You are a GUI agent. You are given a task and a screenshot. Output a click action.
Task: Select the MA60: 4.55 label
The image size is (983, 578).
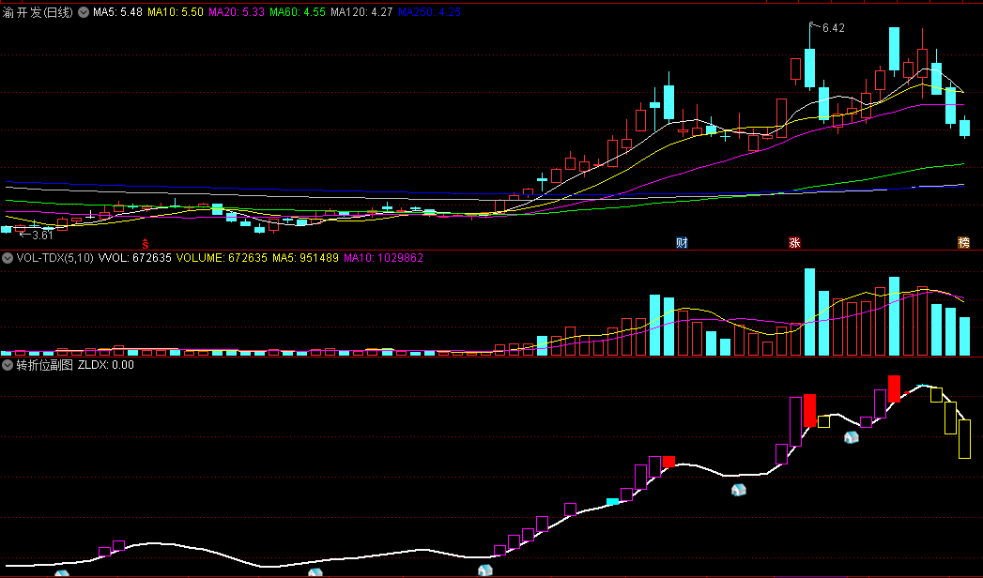point(298,12)
